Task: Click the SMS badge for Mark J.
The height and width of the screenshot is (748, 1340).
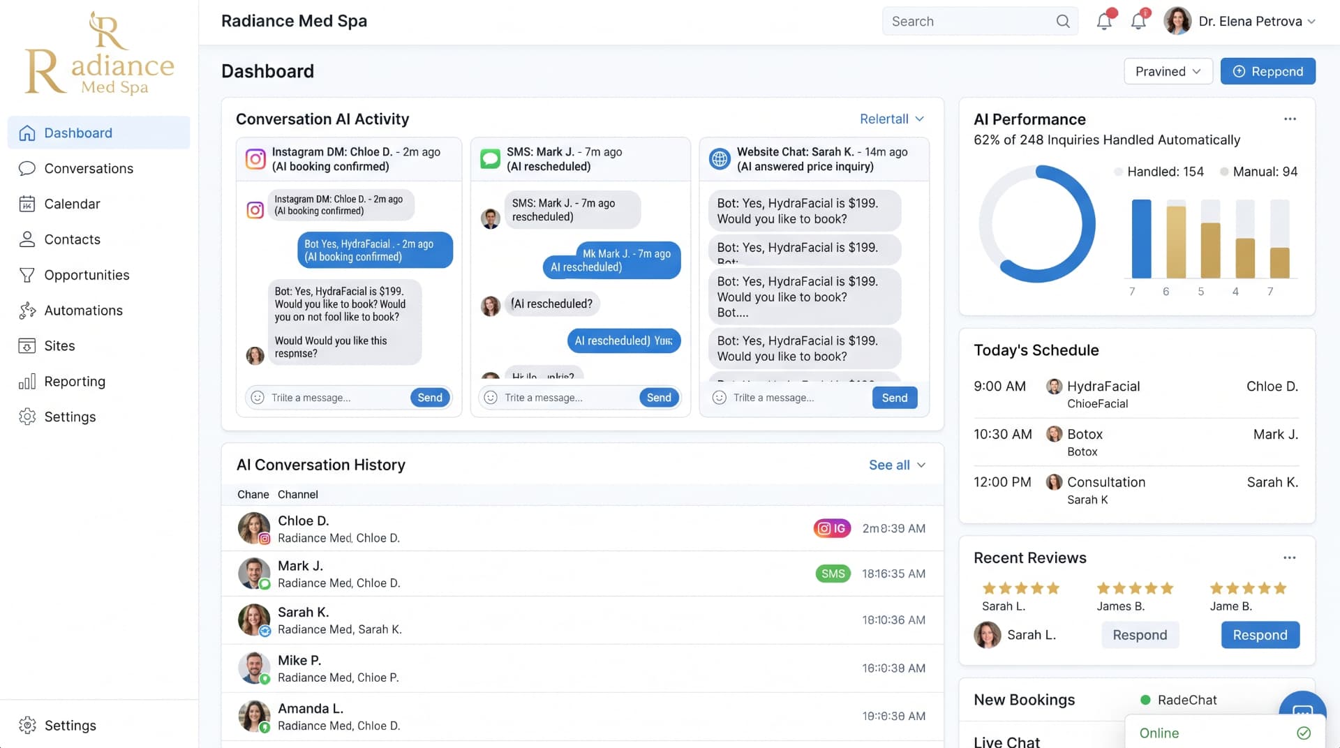Action: (833, 574)
